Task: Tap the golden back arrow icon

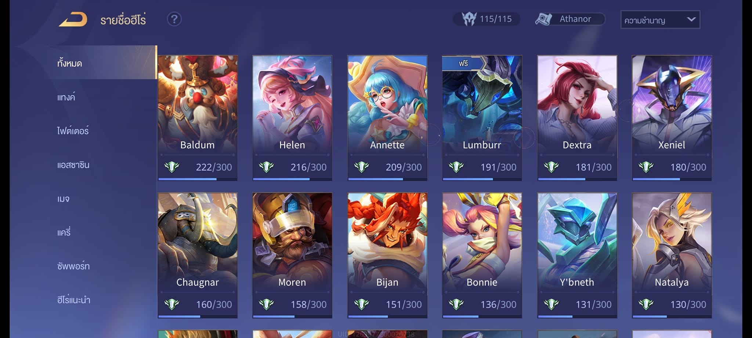Action: click(73, 19)
